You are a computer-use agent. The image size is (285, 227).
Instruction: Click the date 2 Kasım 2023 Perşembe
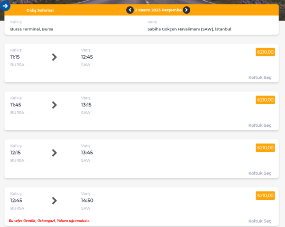tap(158, 10)
